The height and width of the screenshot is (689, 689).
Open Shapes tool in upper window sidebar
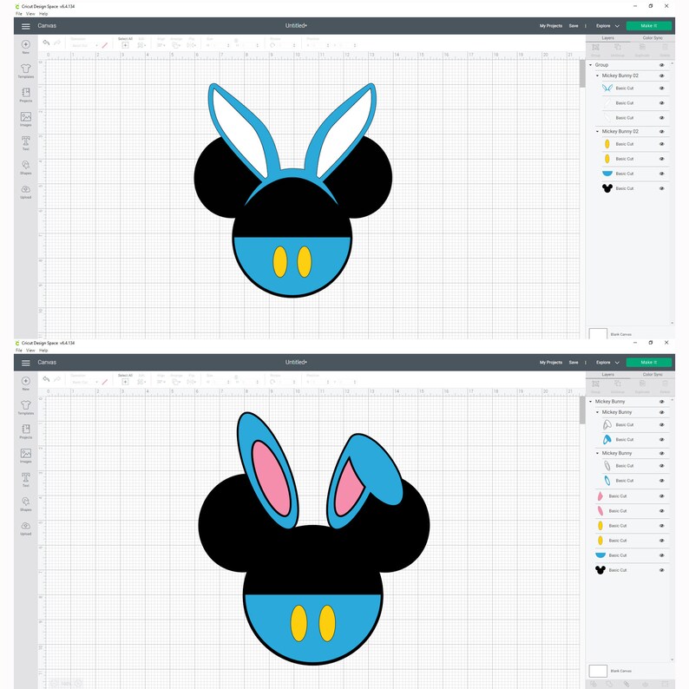(26, 167)
